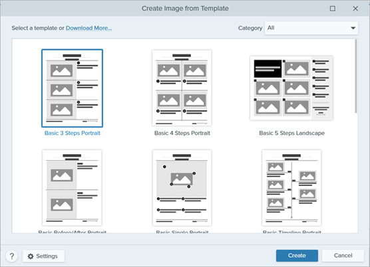Click the Basic 3 Steps Portrait label
The image size is (370, 267).
(x=73, y=133)
